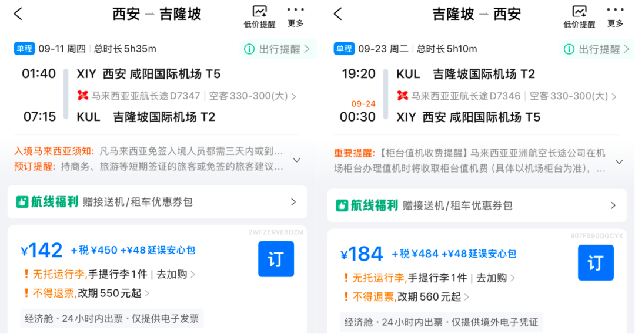
Task: Tap 经济舱·24小时内出票·仅提供电子发票
Action: 112,319
